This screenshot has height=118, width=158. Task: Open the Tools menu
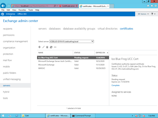(31, 10)
